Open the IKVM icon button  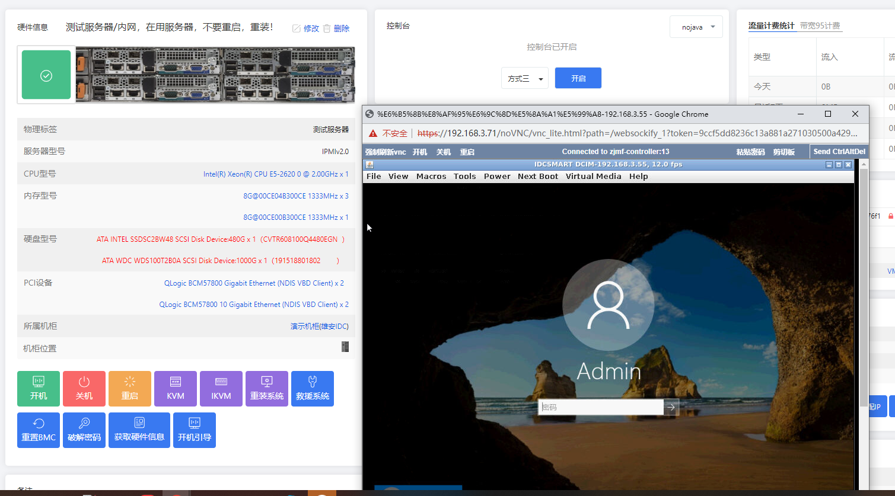tap(221, 388)
